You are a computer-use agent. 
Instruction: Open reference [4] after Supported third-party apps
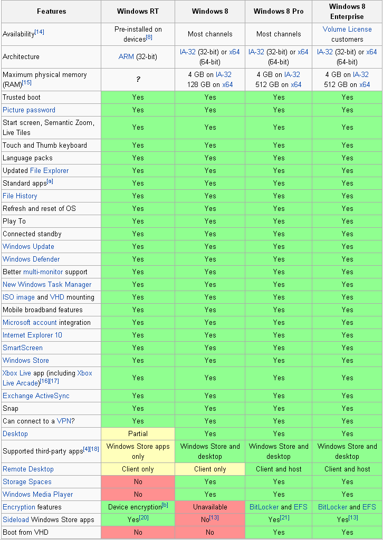click(86, 449)
